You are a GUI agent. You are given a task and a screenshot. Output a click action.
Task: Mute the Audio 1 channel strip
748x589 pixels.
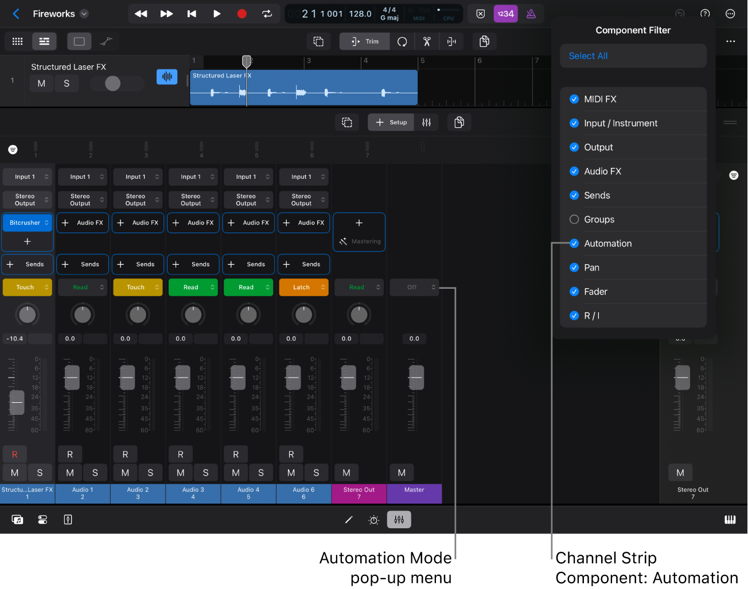pyautogui.click(x=69, y=472)
